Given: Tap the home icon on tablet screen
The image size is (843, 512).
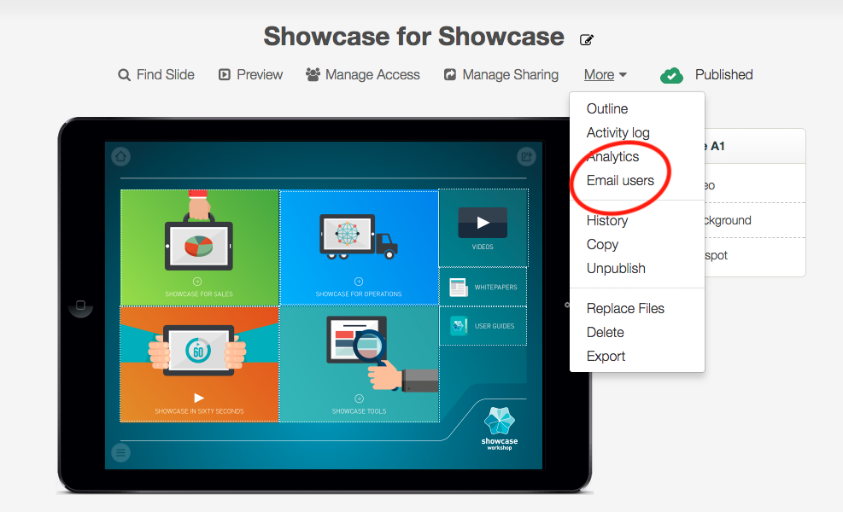Looking at the screenshot, I should pyautogui.click(x=121, y=156).
